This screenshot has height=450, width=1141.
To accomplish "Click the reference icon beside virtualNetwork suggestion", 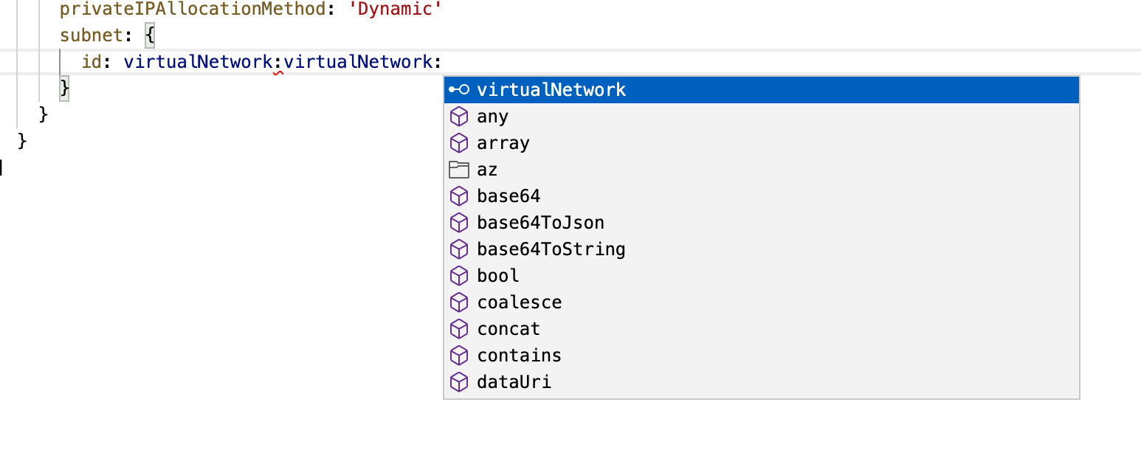I will click(x=458, y=89).
